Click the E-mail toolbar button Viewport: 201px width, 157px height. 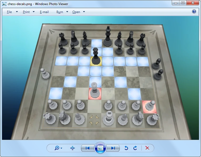tap(44, 12)
